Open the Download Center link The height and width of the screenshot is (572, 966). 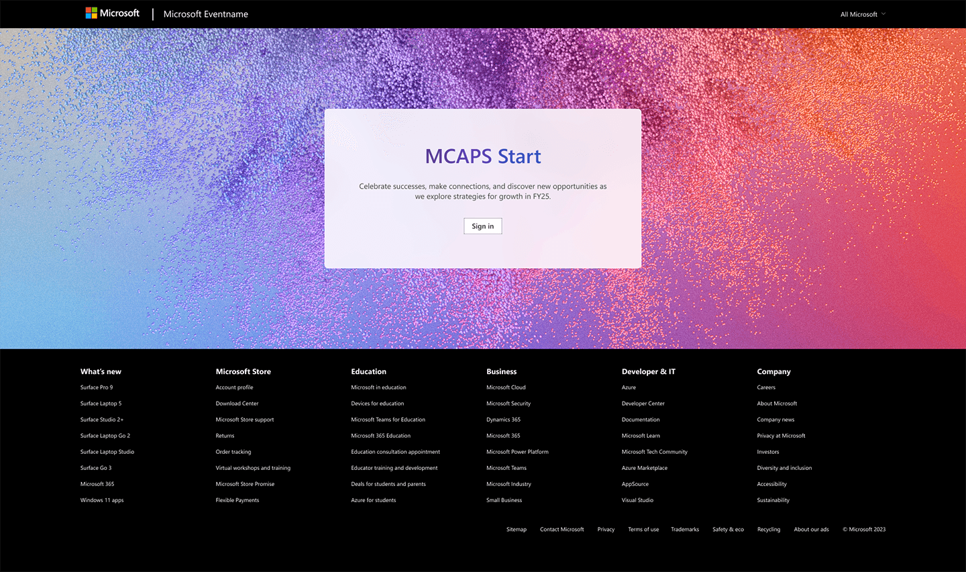pyautogui.click(x=237, y=403)
